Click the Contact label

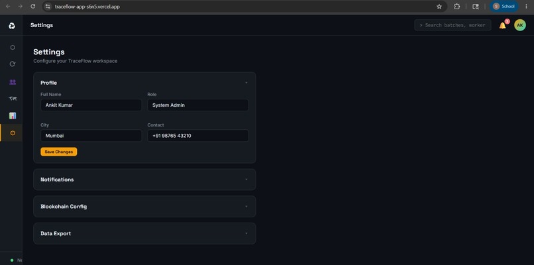click(156, 125)
